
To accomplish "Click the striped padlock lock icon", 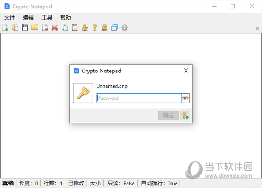I will [105, 27].
